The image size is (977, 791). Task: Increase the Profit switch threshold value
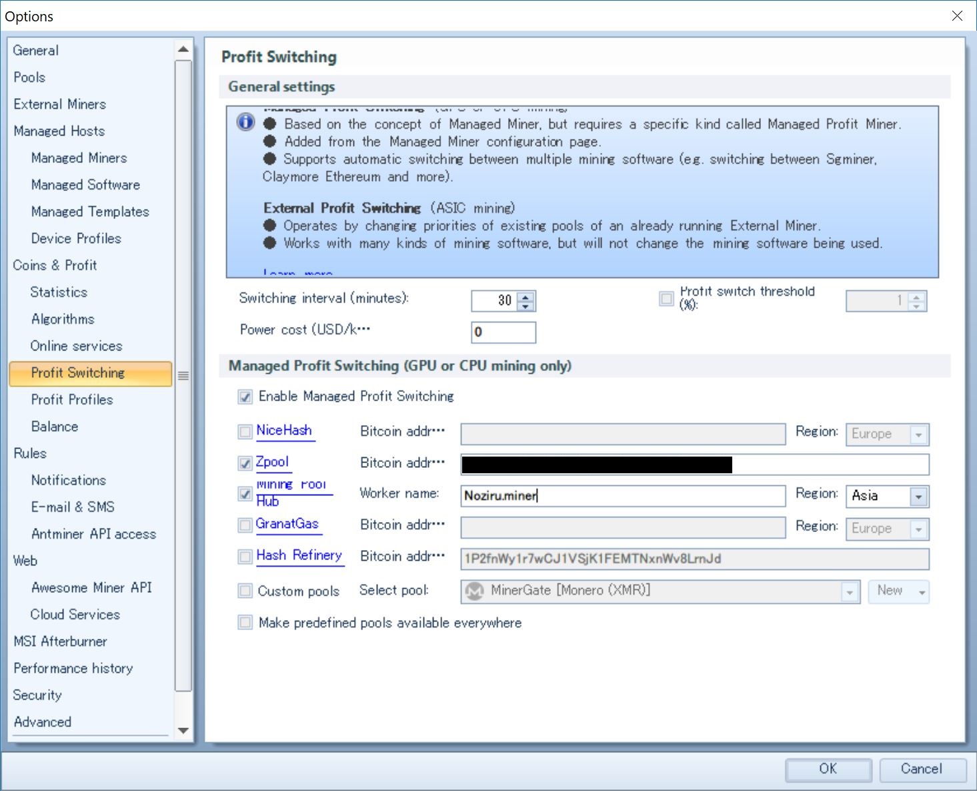[916, 296]
